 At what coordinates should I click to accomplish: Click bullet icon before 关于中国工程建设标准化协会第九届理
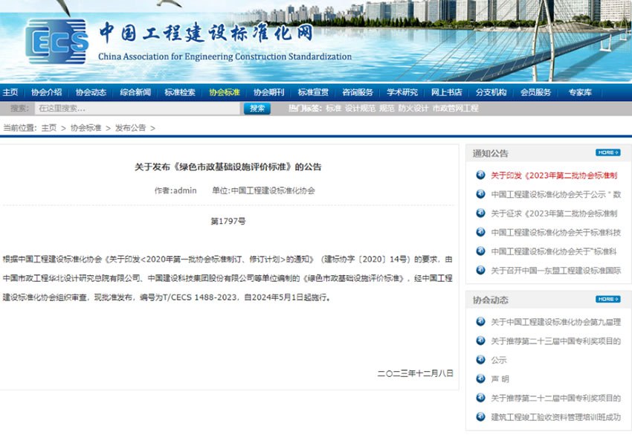(x=480, y=322)
